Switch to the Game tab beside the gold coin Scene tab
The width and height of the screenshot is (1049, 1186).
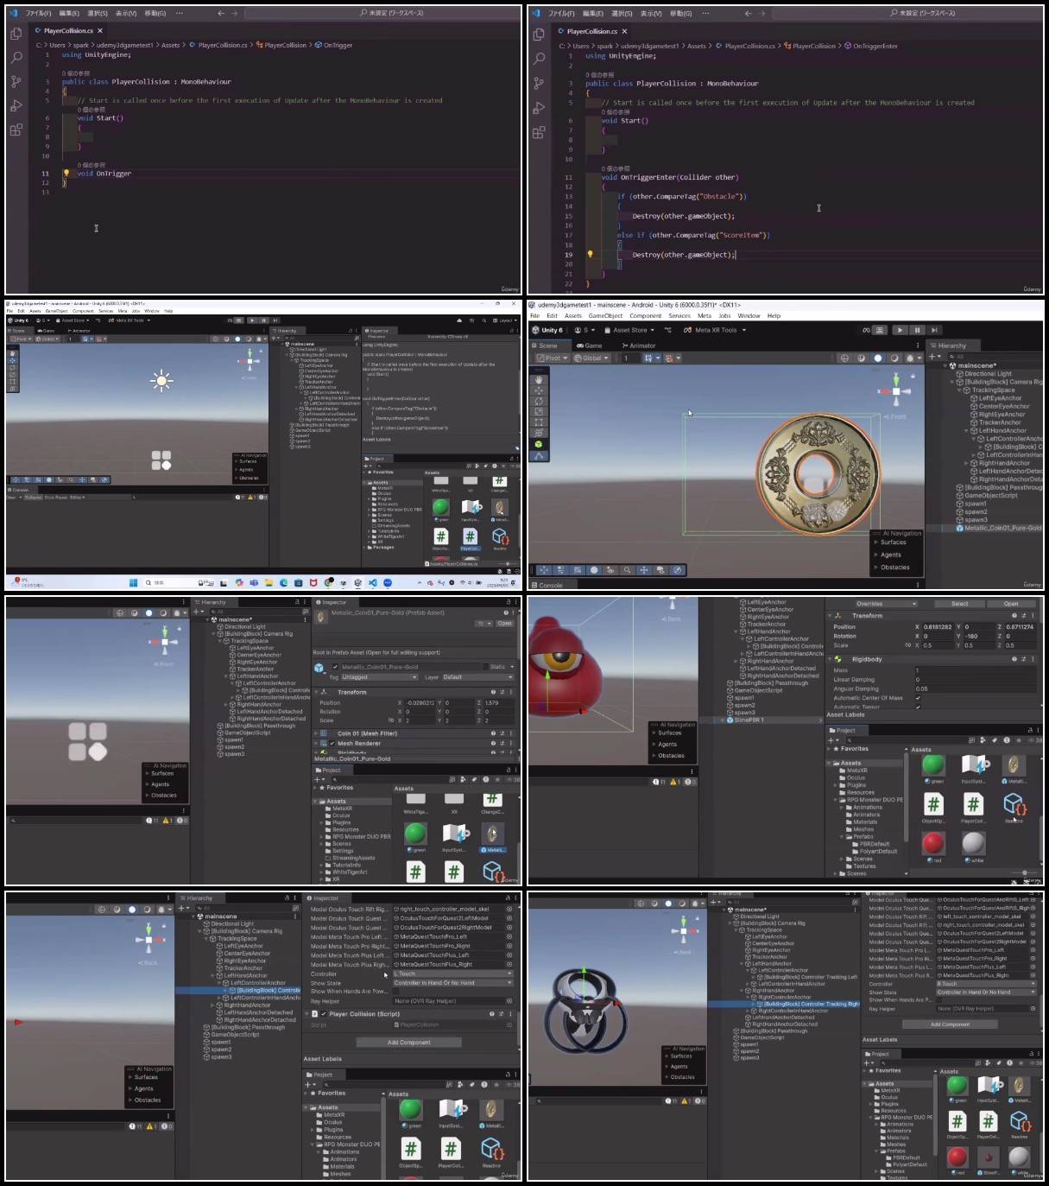click(x=590, y=346)
